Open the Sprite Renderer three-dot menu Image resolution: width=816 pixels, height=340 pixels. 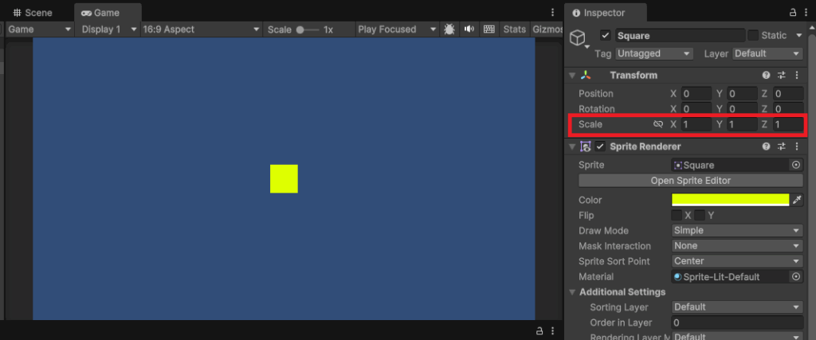pyautogui.click(x=797, y=147)
